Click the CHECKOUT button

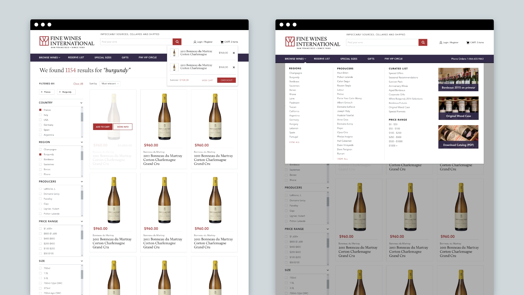pos(227,80)
